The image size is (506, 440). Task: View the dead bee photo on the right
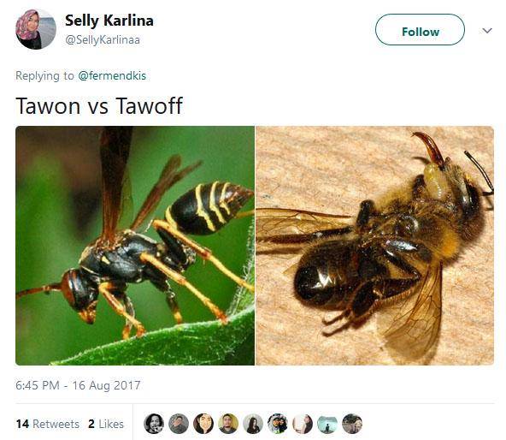pos(374,246)
